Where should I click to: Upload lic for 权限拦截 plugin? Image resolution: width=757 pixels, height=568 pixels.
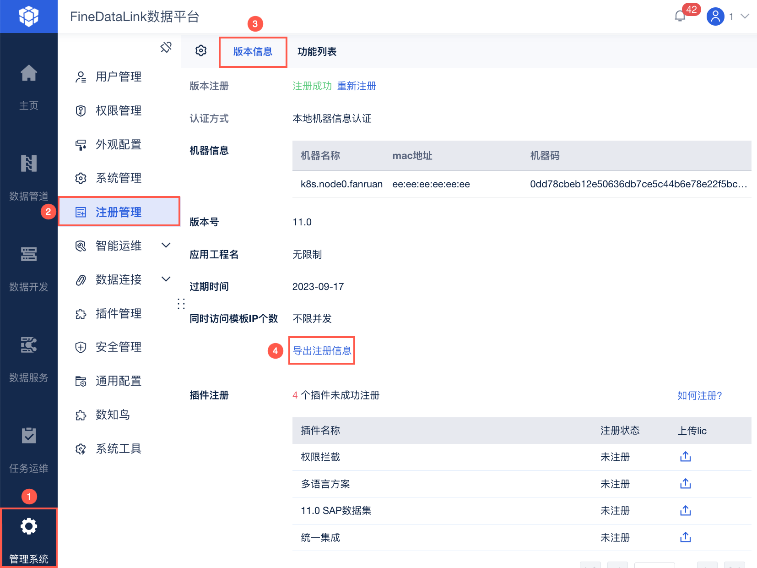tap(686, 457)
